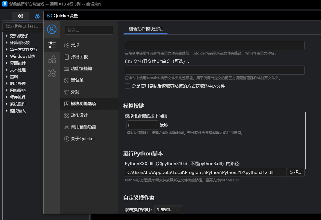Expand the 程序流程 module category

[x=7, y=97]
